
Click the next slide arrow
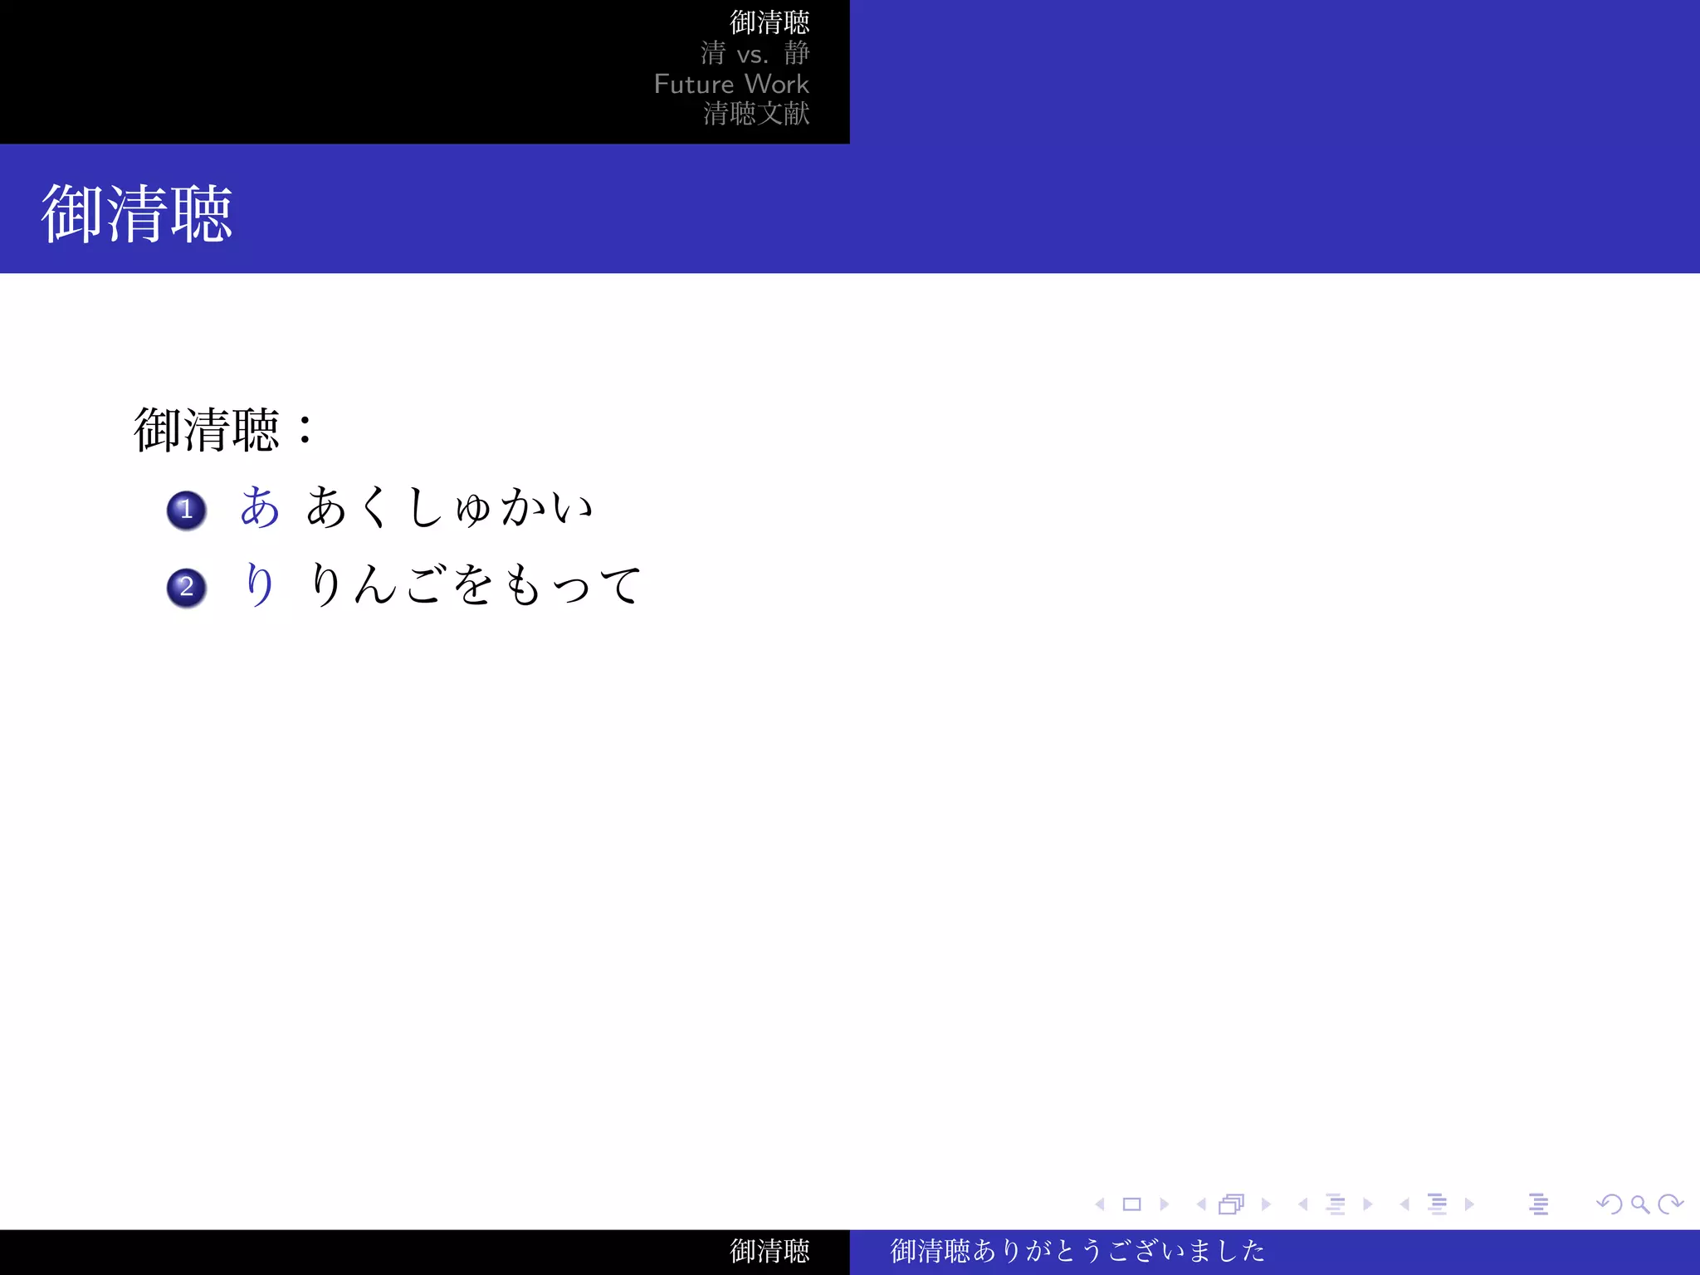[x=1164, y=1204]
